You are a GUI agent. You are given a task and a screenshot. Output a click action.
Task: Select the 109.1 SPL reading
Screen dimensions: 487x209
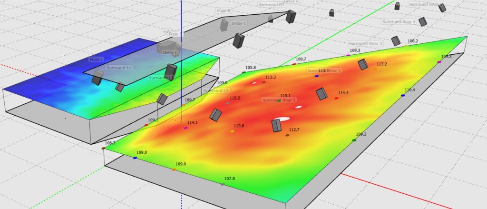153,120
